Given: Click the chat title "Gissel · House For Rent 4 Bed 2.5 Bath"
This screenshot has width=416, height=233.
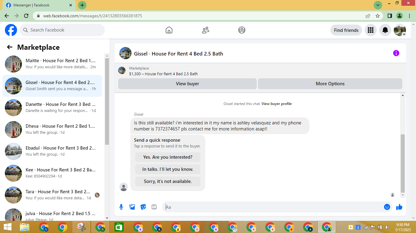Looking at the screenshot, I should point(178,54).
